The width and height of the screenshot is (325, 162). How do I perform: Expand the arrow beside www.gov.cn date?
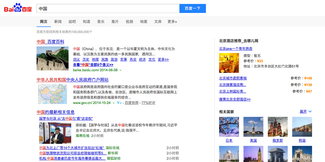(x=113, y=103)
